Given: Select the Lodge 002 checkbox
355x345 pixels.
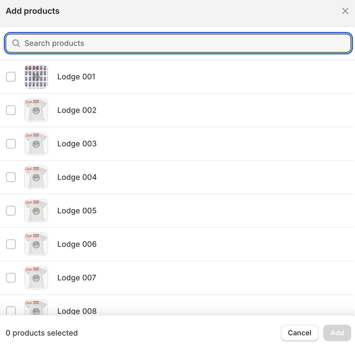Looking at the screenshot, I should (11, 110).
